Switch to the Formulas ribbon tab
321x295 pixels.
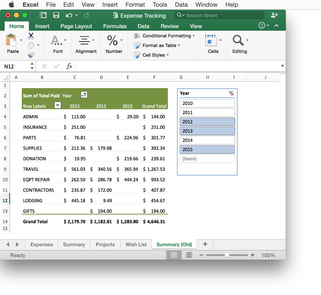(115, 26)
